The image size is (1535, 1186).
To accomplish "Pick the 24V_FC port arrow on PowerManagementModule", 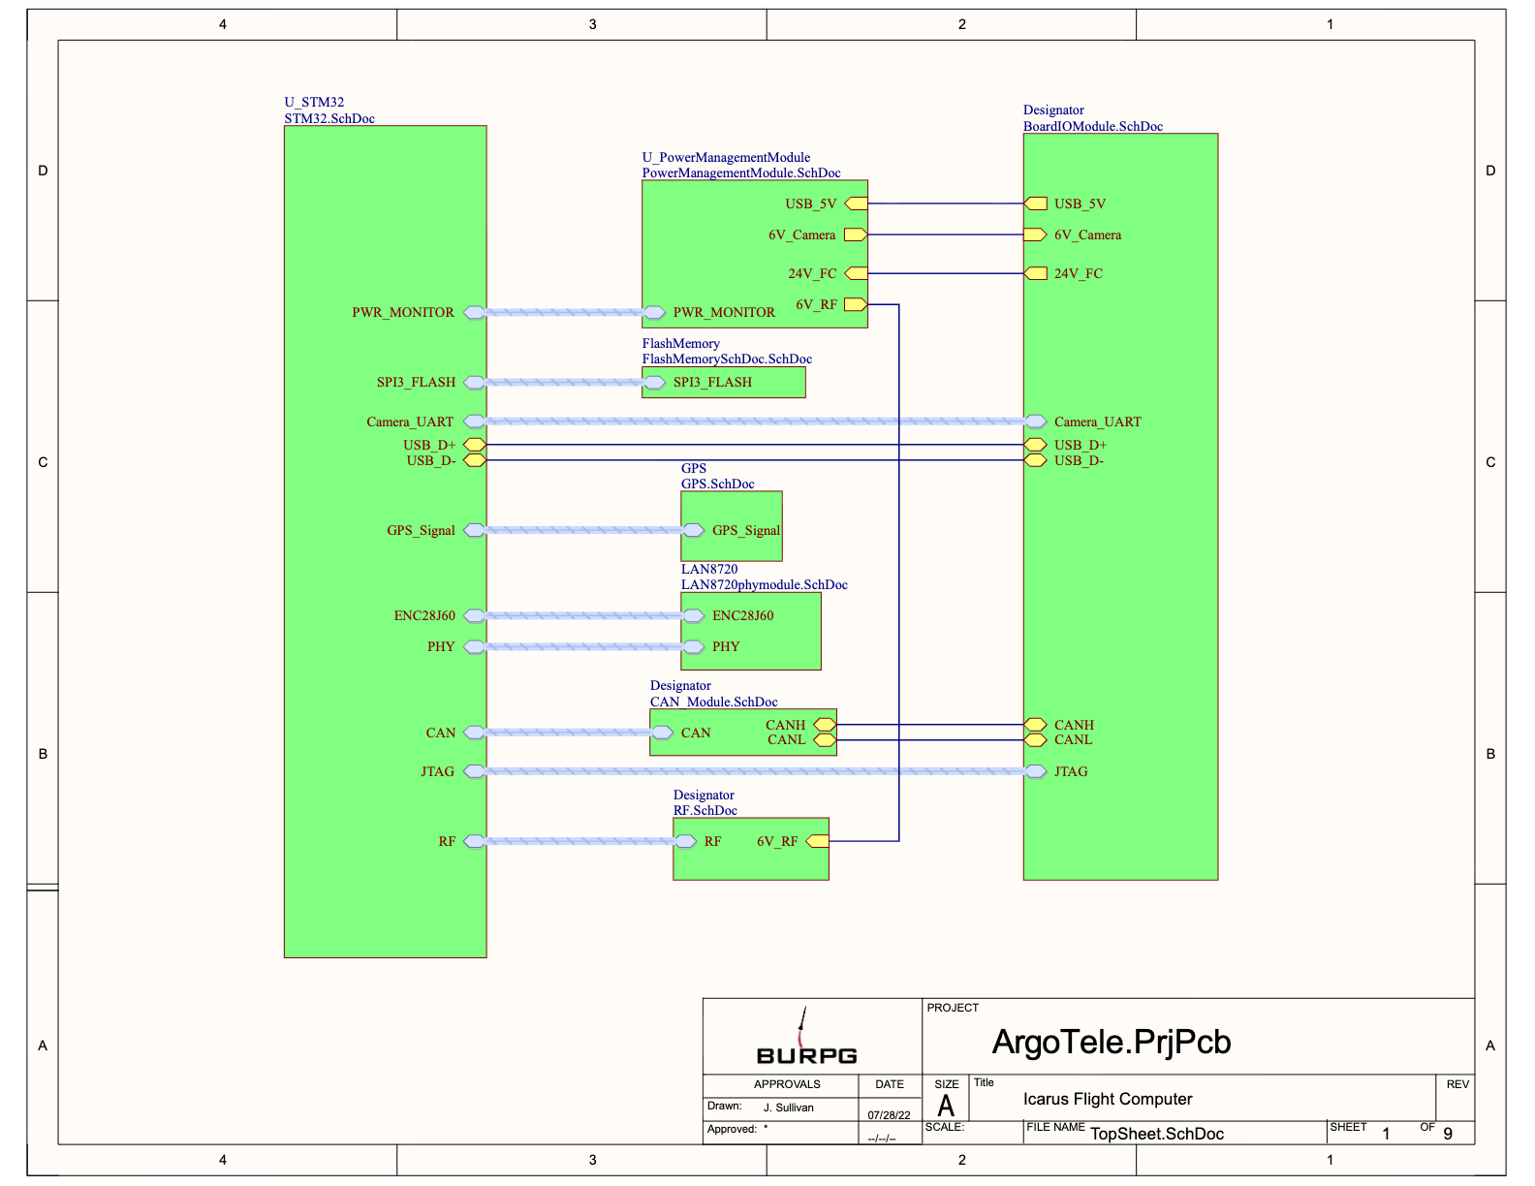I will pos(856,273).
